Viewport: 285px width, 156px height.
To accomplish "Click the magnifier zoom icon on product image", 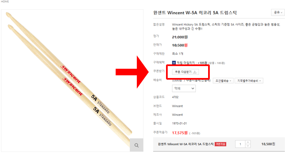I will (x=137, y=145).
